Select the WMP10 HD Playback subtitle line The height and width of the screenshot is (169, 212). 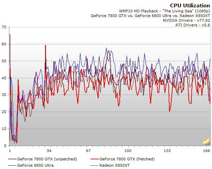point(164,11)
